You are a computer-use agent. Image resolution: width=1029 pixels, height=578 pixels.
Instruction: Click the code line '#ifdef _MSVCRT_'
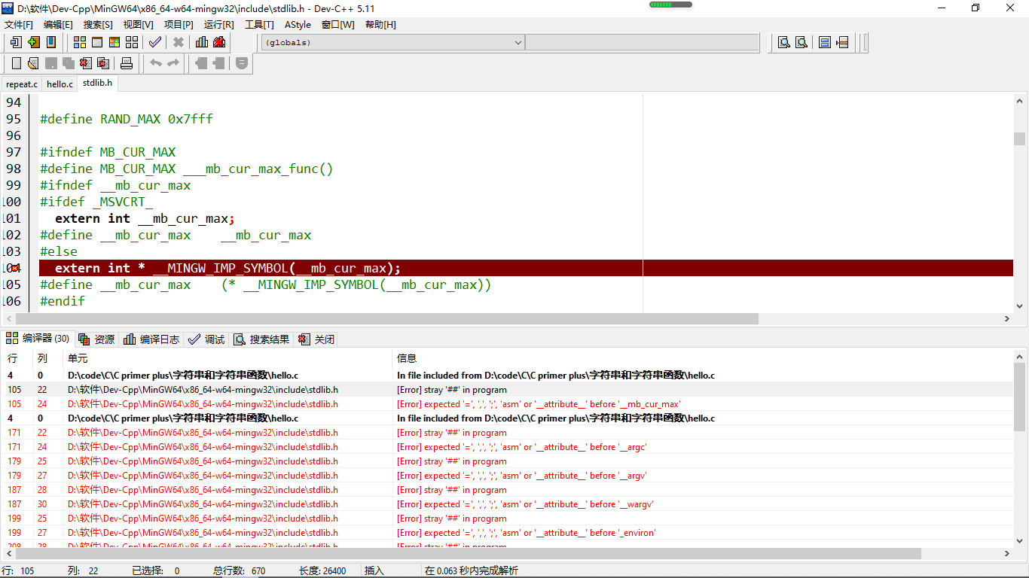click(x=96, y=202)
